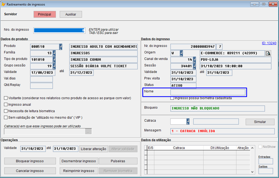The height and width of the screenshot is (178, 279).
Task: Click the lookup icon beside Produto field
Action: (60, 47)
